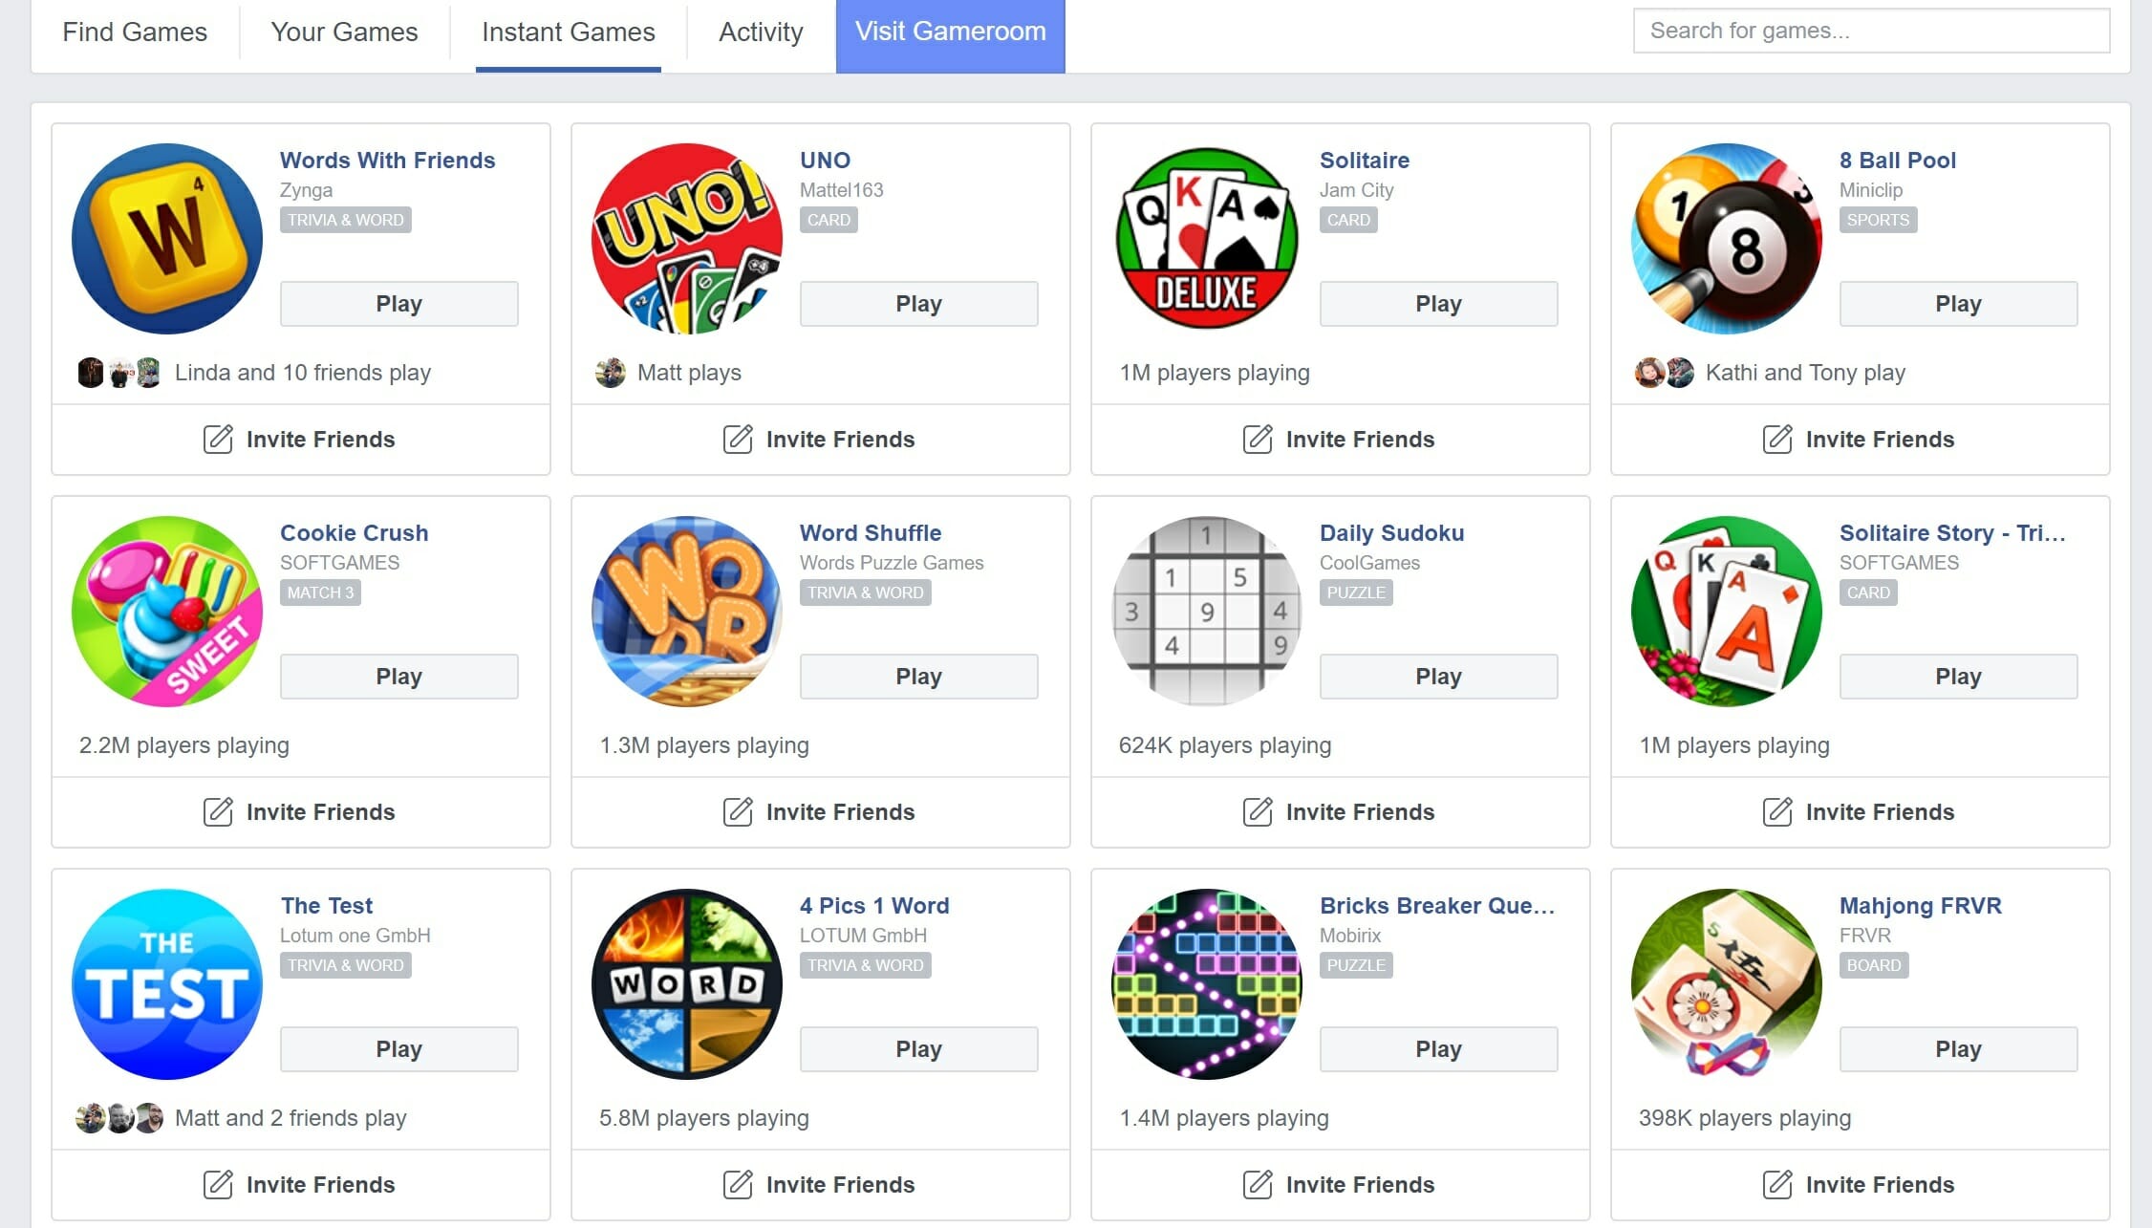
Task: Invite Friends to 4 Pics 1 Word
Action: tap(820, 1184)
